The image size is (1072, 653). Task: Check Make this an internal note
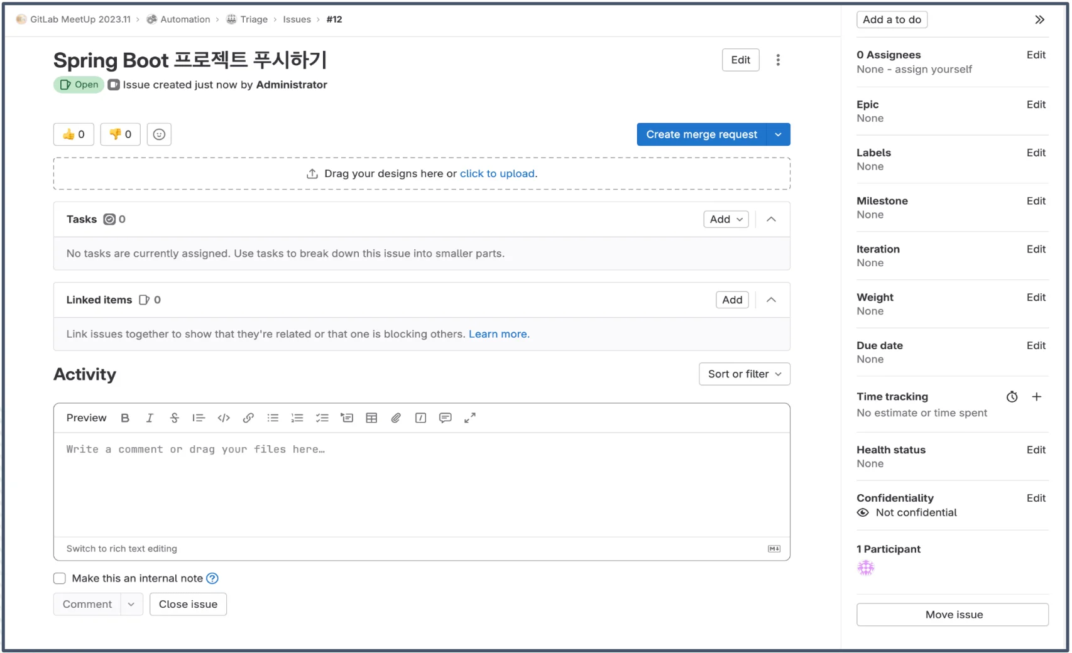[59, 578]
